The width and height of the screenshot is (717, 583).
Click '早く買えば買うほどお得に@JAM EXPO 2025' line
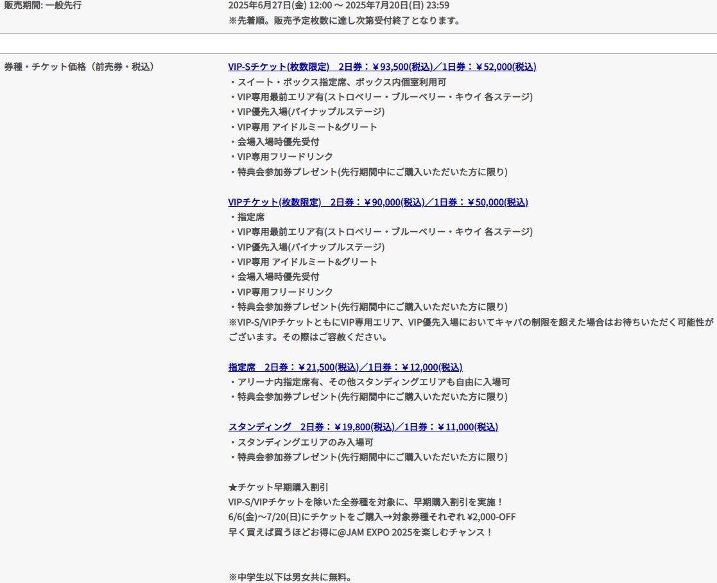coord(360,532)
